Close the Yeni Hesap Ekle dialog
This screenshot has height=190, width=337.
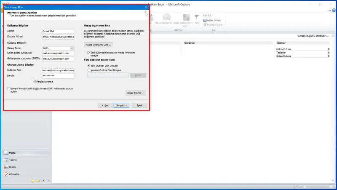(146, 7)
